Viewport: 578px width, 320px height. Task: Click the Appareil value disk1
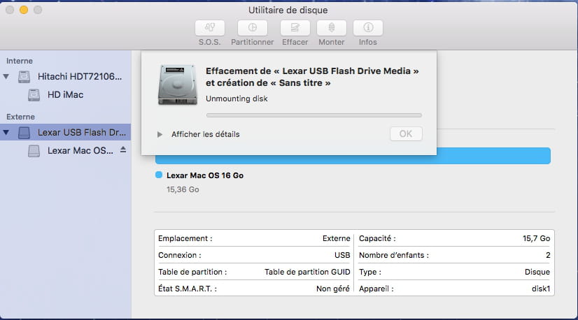coord(541,289)
